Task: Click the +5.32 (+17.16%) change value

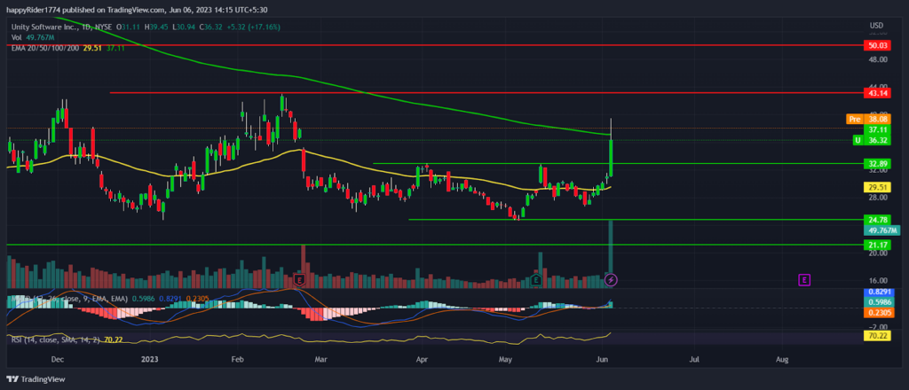Action: (x=254, y=27)
